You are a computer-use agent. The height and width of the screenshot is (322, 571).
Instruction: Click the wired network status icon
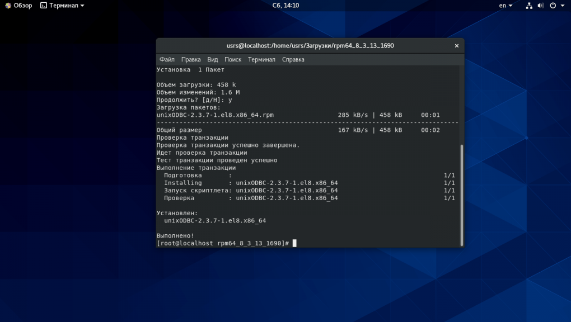529,6
